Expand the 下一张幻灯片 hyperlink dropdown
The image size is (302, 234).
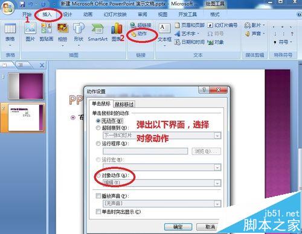[217, 136]
